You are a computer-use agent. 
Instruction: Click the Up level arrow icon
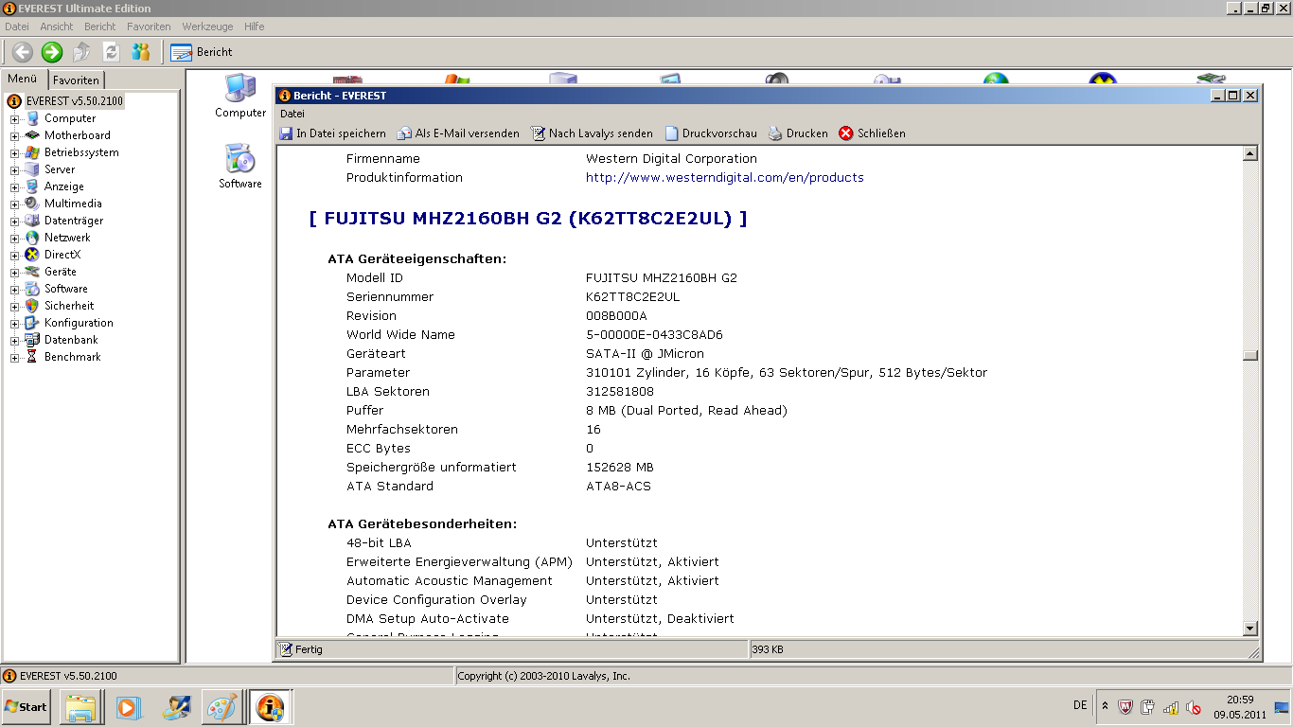pyautogui.click(x=82, y=52)
